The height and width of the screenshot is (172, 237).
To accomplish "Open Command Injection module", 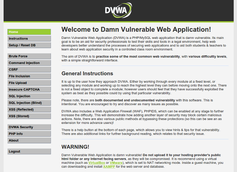I will click(29, 63).
